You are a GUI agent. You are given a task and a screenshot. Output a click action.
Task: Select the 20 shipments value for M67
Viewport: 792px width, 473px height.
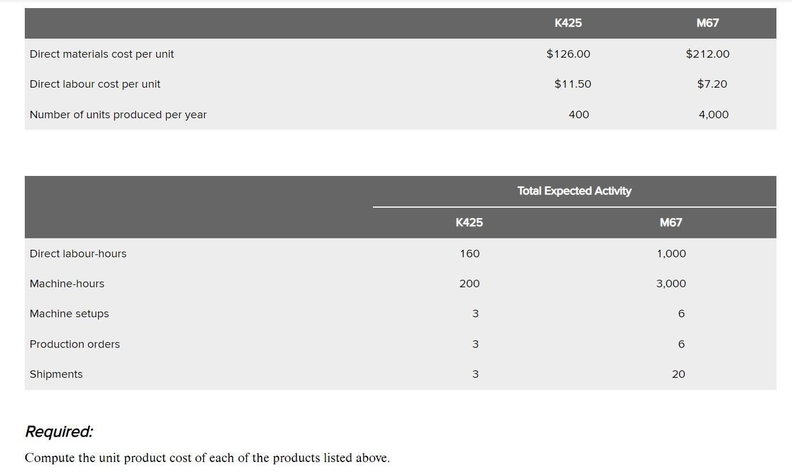[678, 374]
